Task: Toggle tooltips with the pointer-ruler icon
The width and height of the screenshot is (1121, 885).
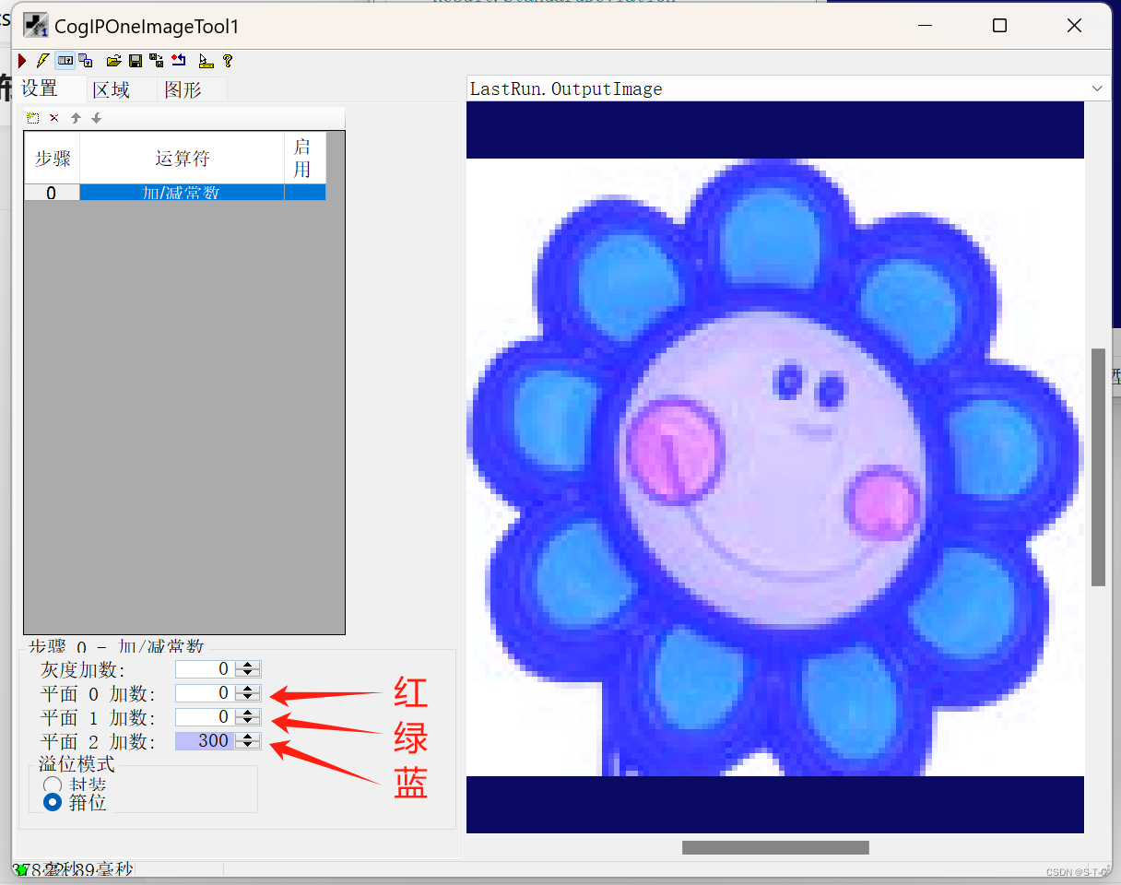Action: pos(206,61)
